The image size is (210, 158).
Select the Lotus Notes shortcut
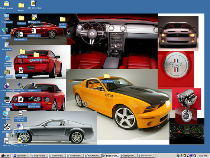click(7, 87)
